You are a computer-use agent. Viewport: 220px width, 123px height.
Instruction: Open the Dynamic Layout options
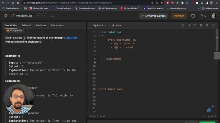click(x=153, y=16)
